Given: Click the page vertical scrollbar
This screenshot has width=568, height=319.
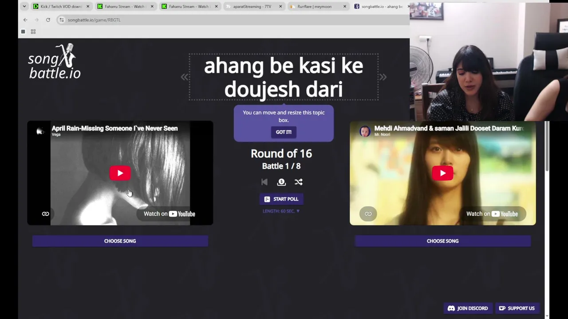Looking at the screenshot, I should coord(547,146).
